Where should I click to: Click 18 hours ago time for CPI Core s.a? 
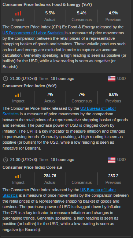(x=62, y=160)
